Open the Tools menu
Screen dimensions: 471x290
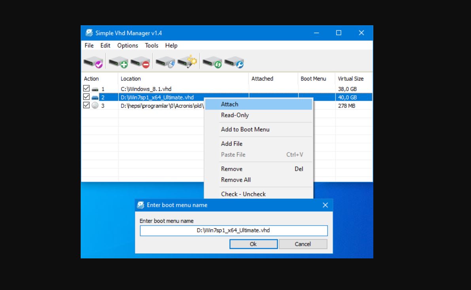(x=151, y=45)
